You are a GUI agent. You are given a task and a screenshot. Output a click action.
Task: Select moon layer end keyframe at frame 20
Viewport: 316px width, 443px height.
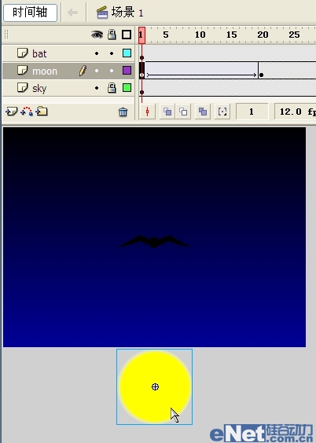[261, 75]
